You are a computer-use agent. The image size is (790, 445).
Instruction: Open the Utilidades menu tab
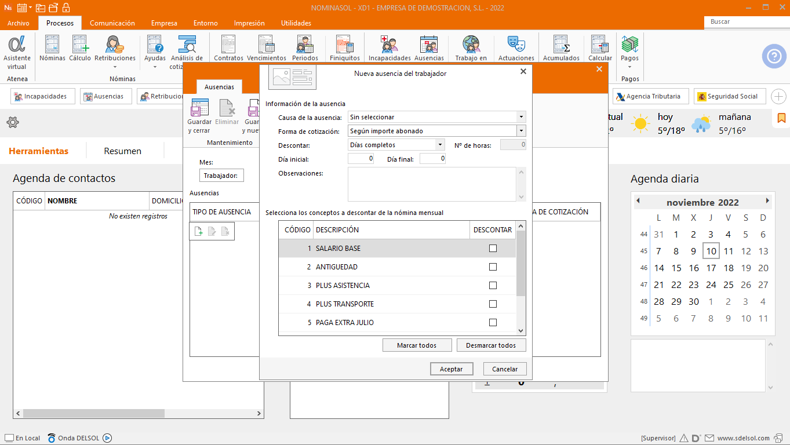(x=296, y=23)
